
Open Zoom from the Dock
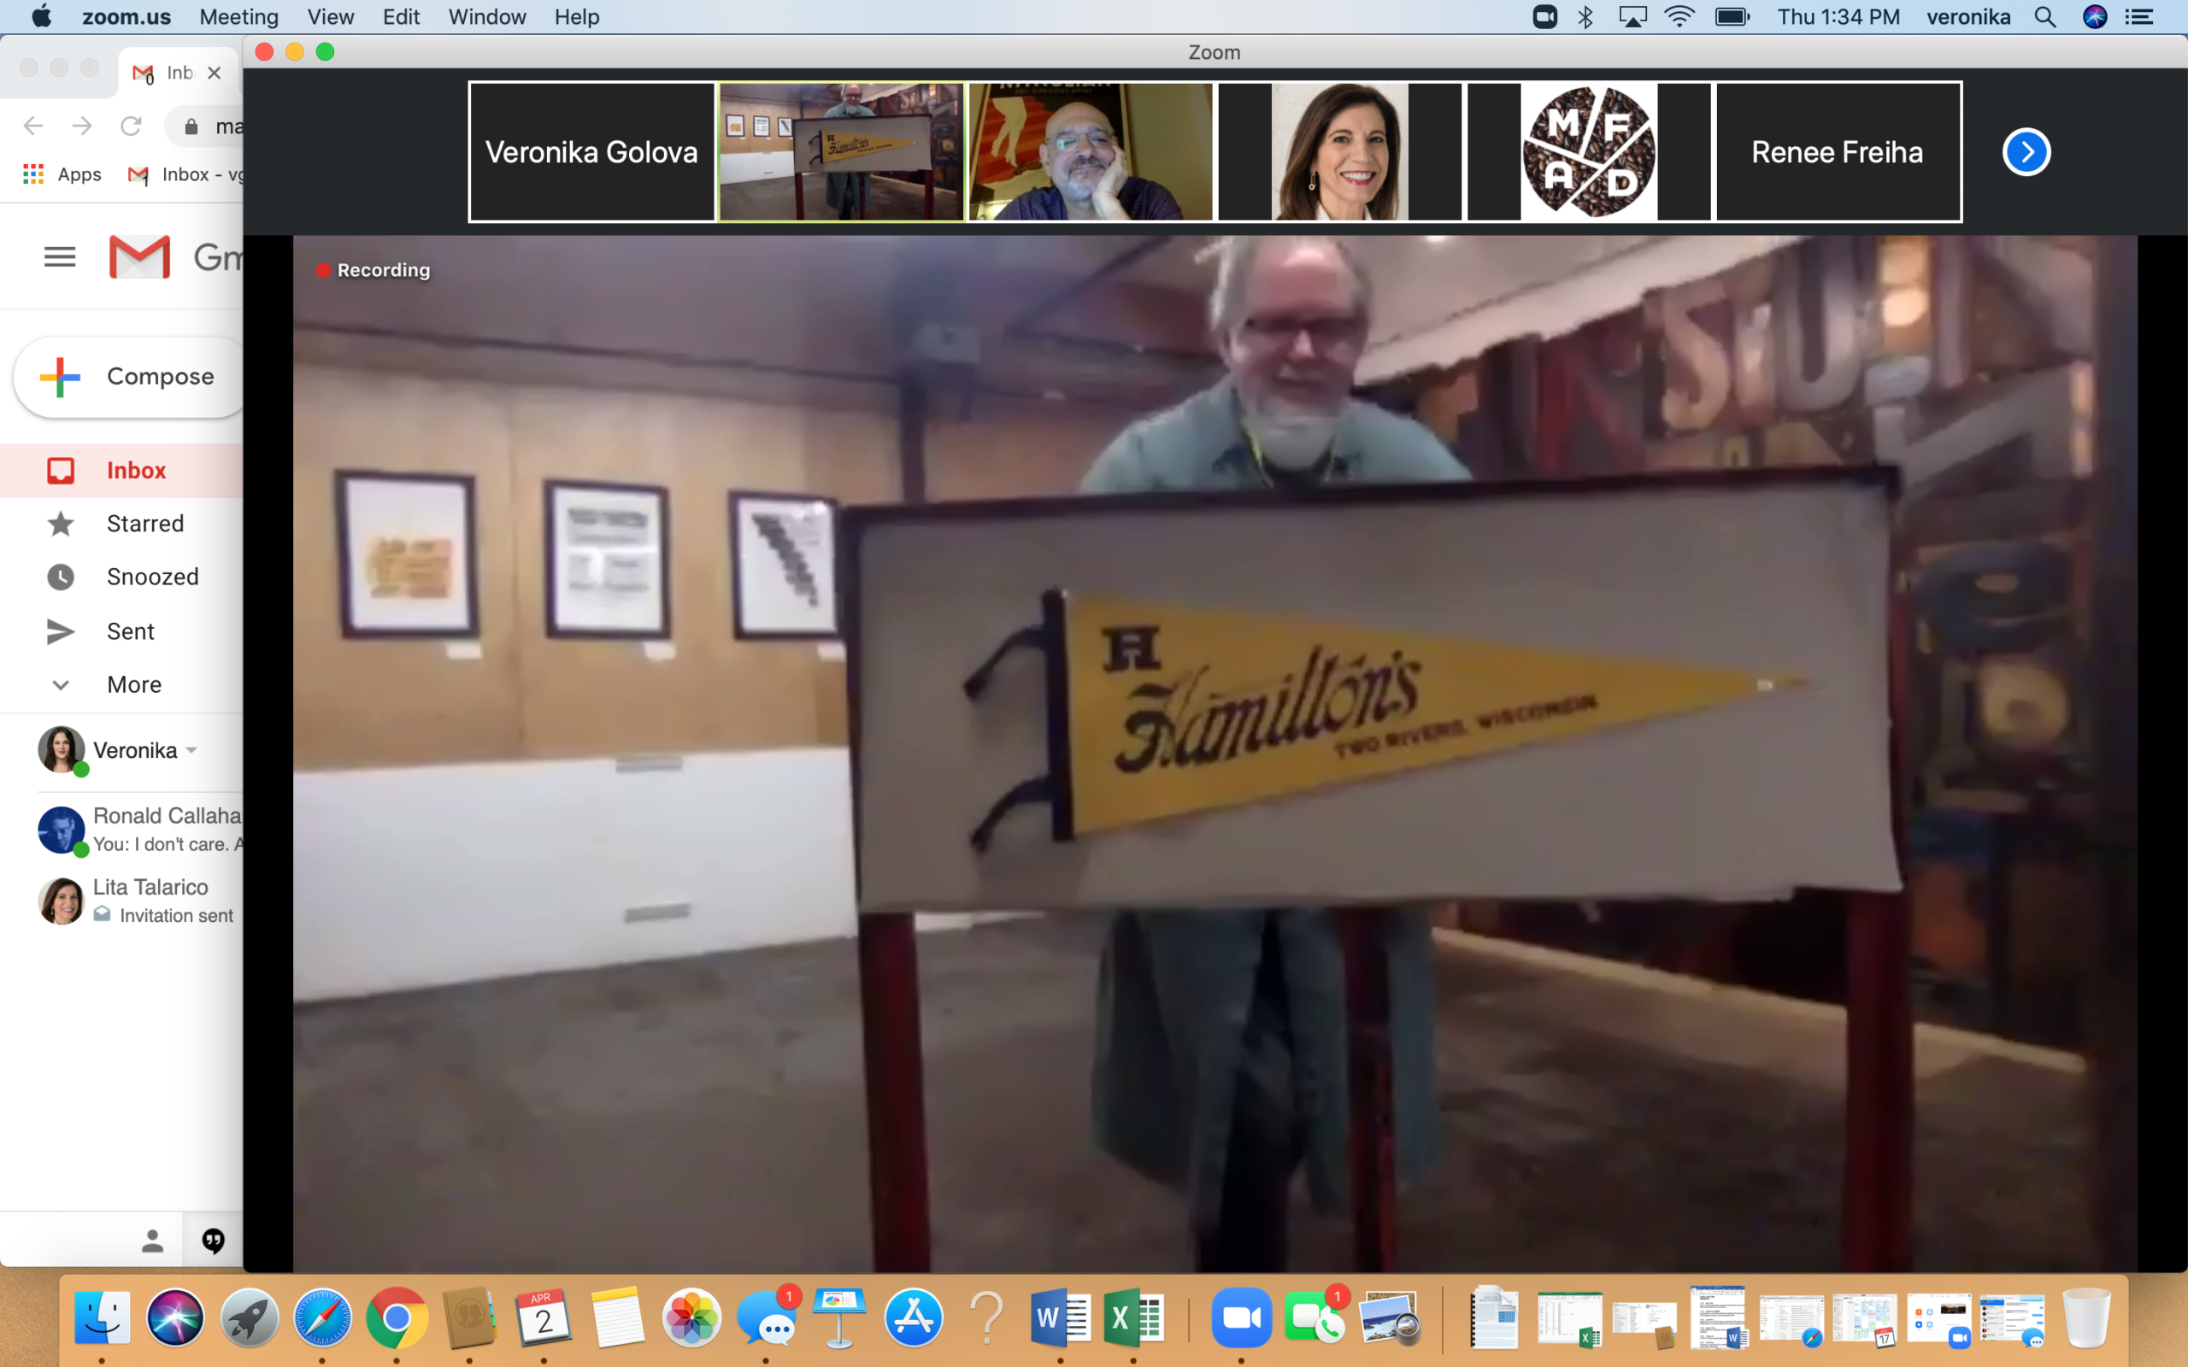tap(1241, 1317)
